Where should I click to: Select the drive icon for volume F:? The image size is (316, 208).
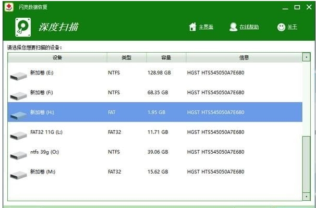point(18,96)
